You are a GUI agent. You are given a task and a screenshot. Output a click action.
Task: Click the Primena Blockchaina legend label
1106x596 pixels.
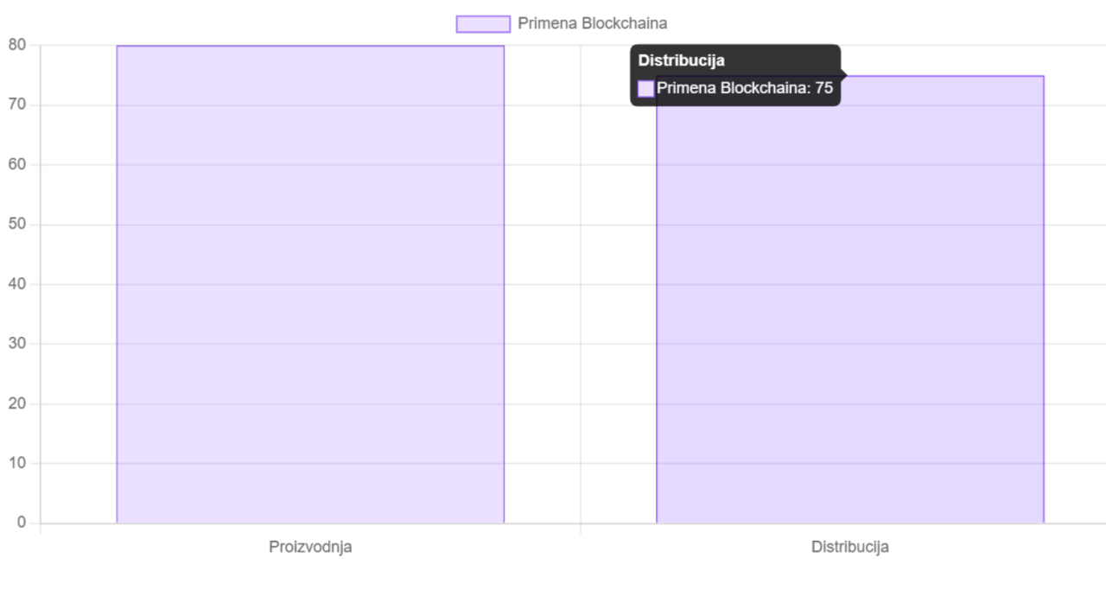click(592, 24)
